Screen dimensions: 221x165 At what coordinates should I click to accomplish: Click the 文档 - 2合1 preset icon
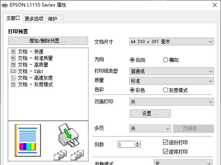(13, 71)
